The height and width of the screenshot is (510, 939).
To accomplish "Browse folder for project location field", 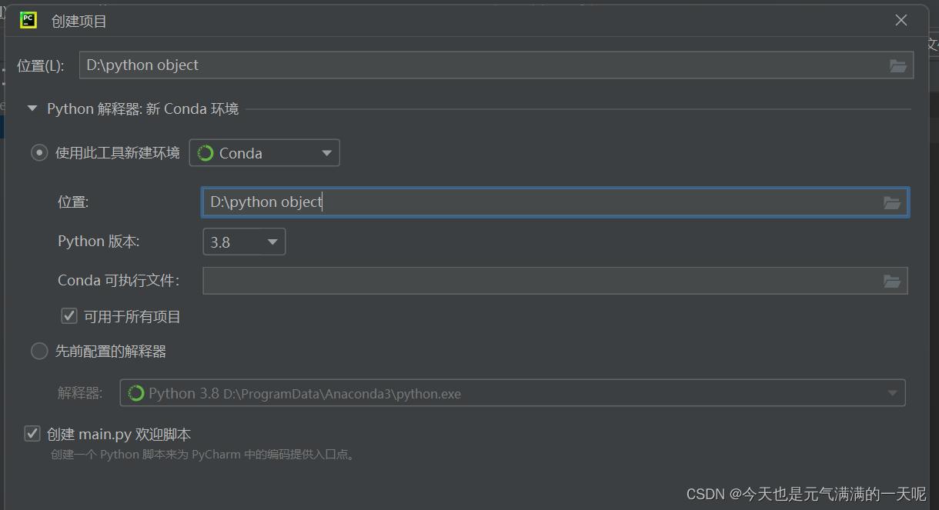I will (897, 65).
